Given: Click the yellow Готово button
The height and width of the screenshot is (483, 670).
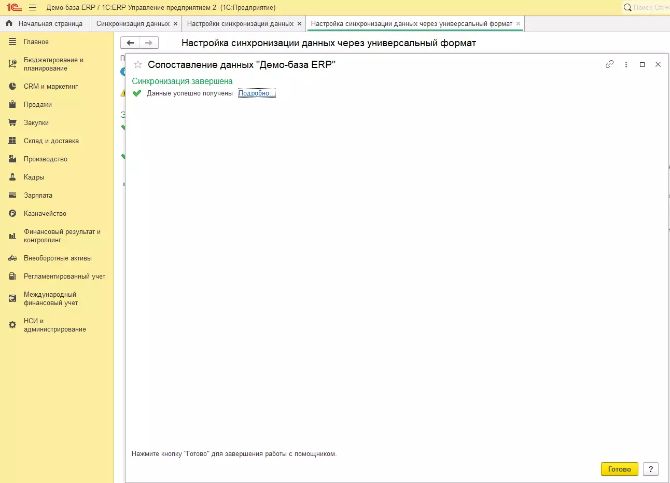Looking at the screenshot, I should coord(620,469).
